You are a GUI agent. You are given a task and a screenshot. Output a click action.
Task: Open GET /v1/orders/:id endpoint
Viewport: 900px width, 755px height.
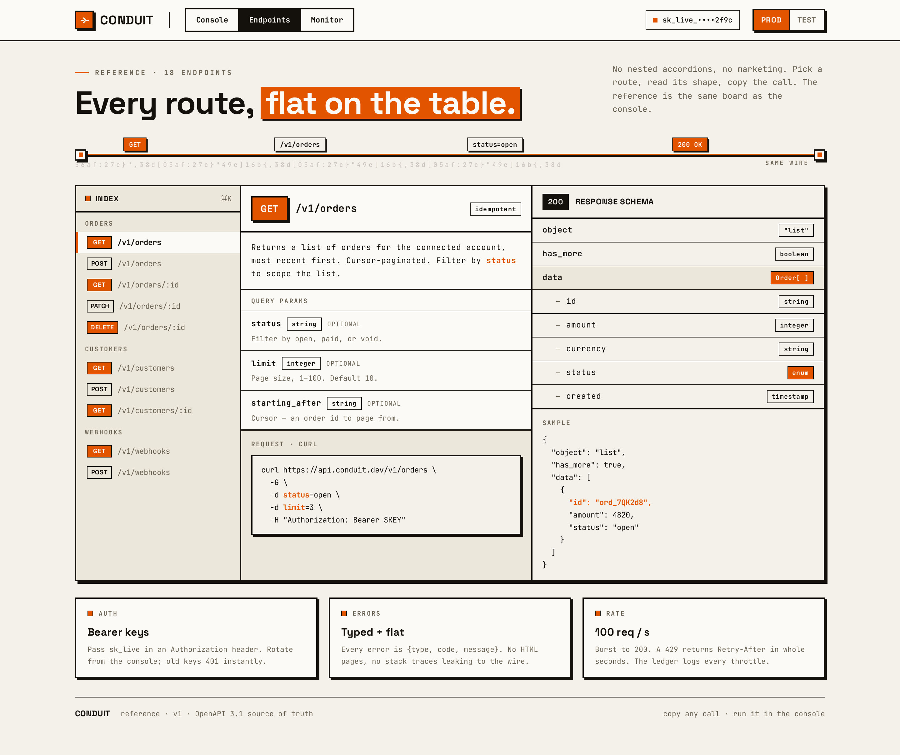[x=158, y=285]
